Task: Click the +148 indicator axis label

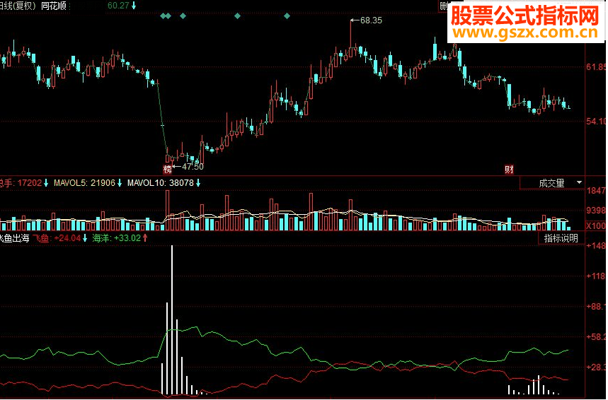Action: pos(596,245)
